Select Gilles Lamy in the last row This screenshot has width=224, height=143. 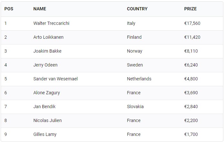(x=45, y=134)
